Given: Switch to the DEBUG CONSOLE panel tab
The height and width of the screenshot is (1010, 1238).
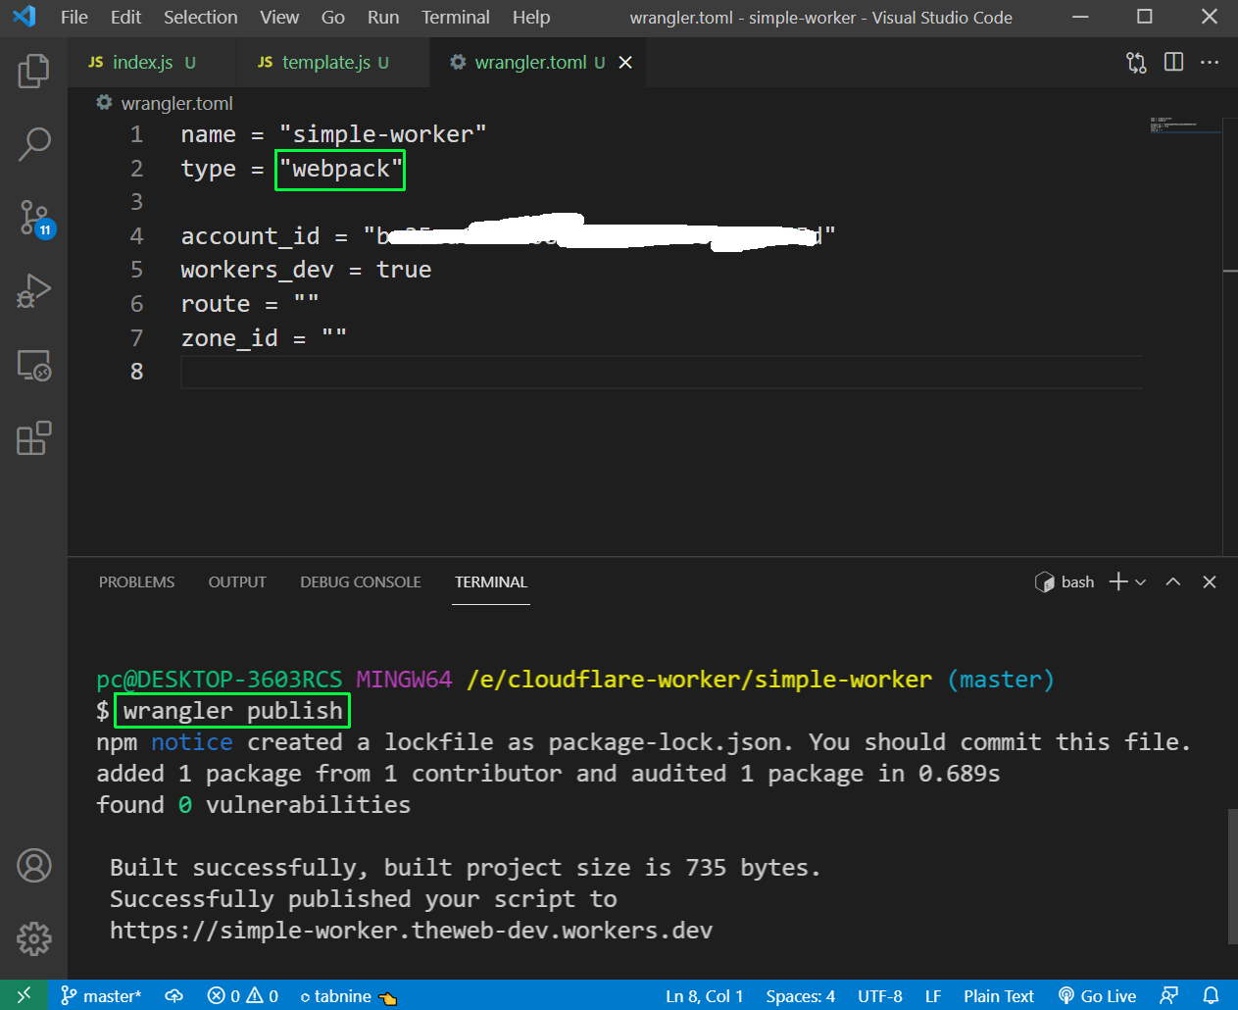Looking at the screenshot, I should 361,582.
